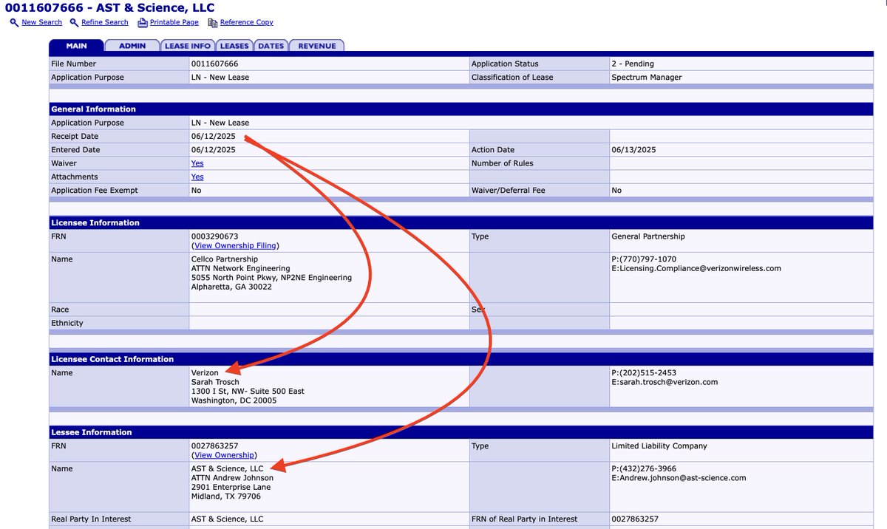Click 'Cellco Partnership' licensee name

point(224,259)
